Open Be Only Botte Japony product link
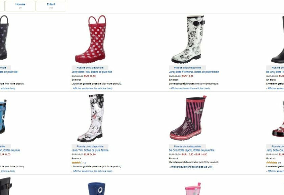This screenshot has width=284, height=195. [x=192, y=150]
